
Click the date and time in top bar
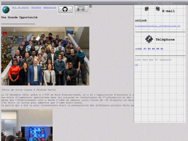pos(155,3)
